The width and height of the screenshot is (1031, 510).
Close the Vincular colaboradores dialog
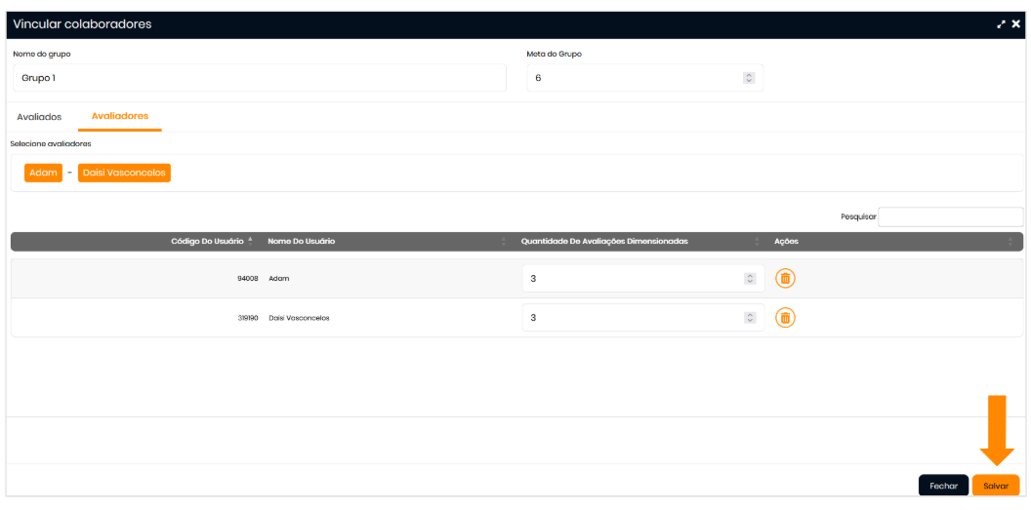coord(1015,24)
